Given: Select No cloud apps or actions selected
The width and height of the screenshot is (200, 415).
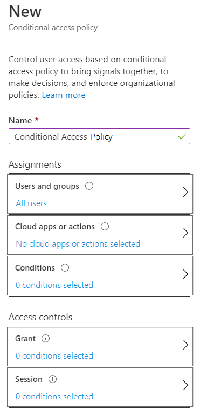Looking at the screenshot, I should pyautogui.click(x=78, y=244).
